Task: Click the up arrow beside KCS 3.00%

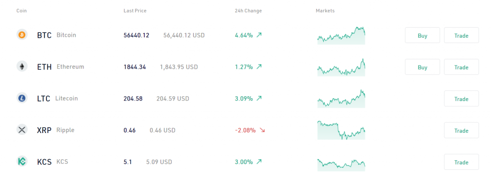Action: (259, 162)
